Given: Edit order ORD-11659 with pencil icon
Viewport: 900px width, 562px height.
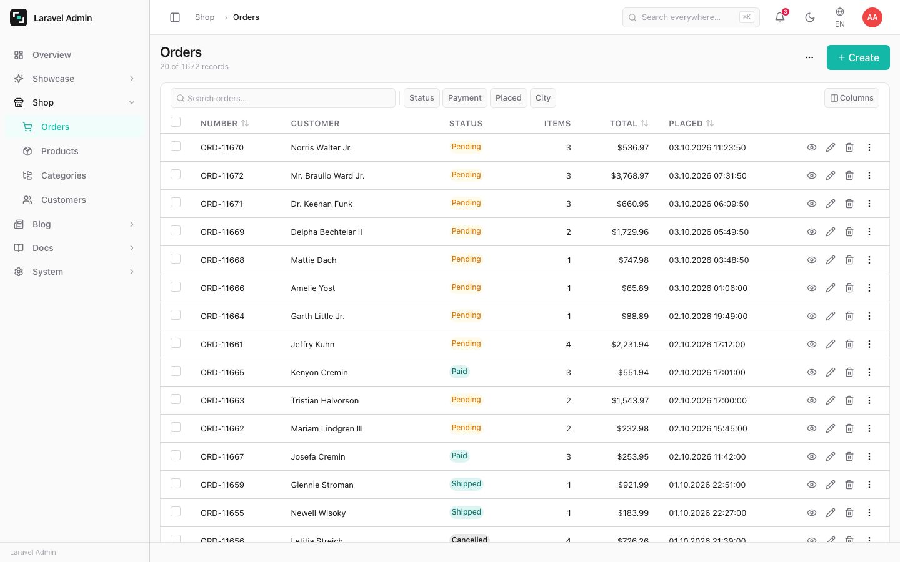Looking at the screenshot, I should 831,485.
